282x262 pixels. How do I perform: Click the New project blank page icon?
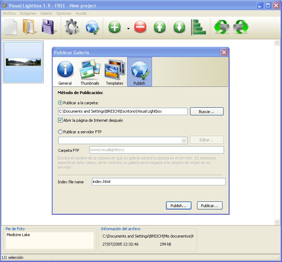coord(11,27)
